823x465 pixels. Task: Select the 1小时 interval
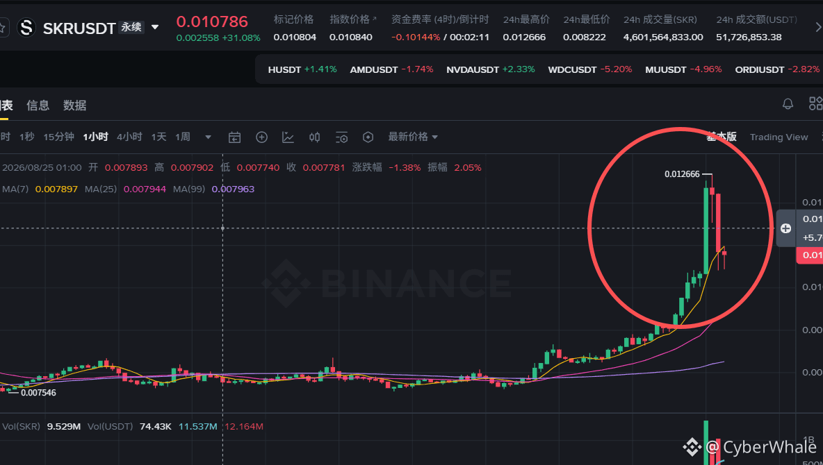(95, 137)
